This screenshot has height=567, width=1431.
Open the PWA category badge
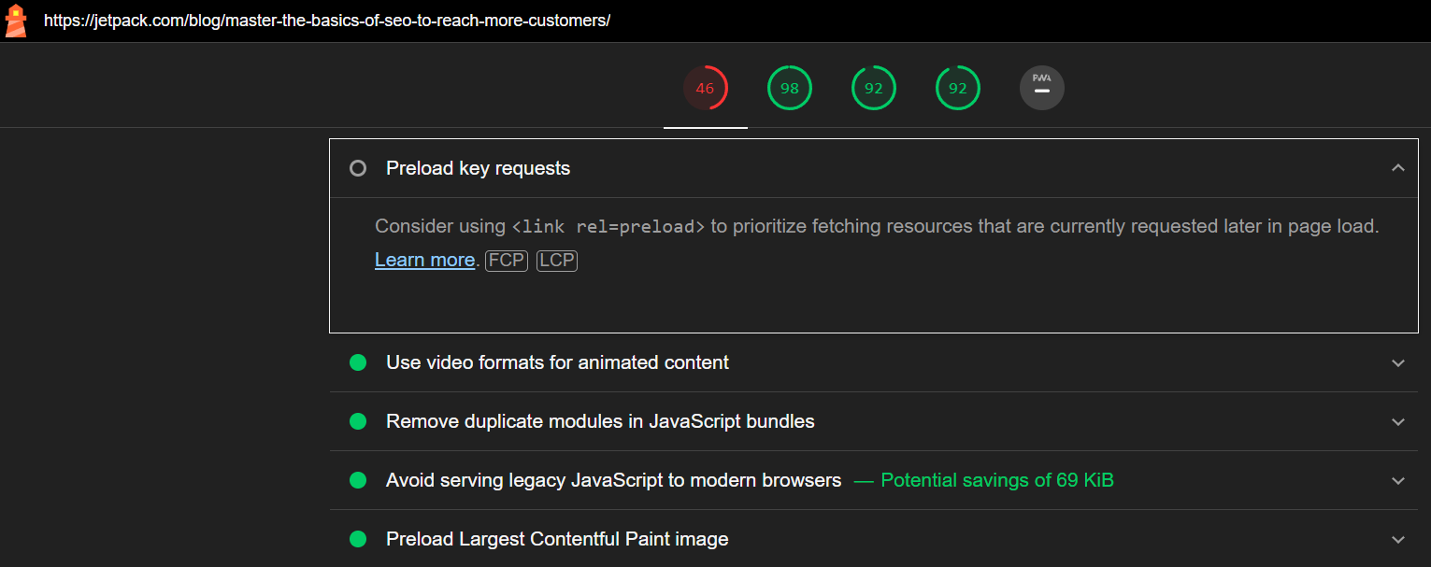[1042, 89]
